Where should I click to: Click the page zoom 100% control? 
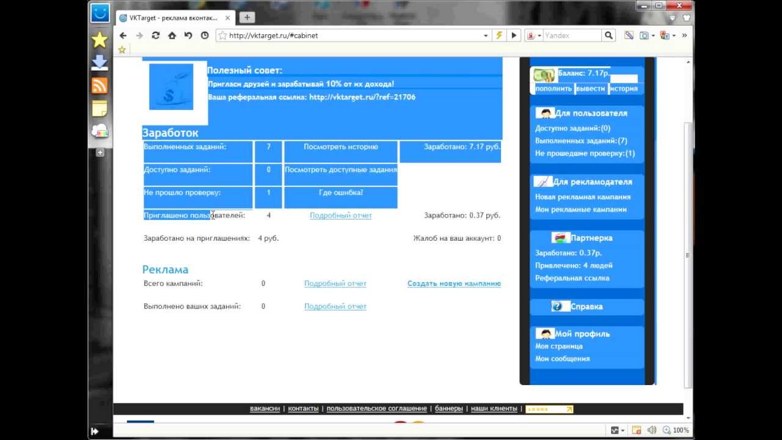click(x=676, y=430)
